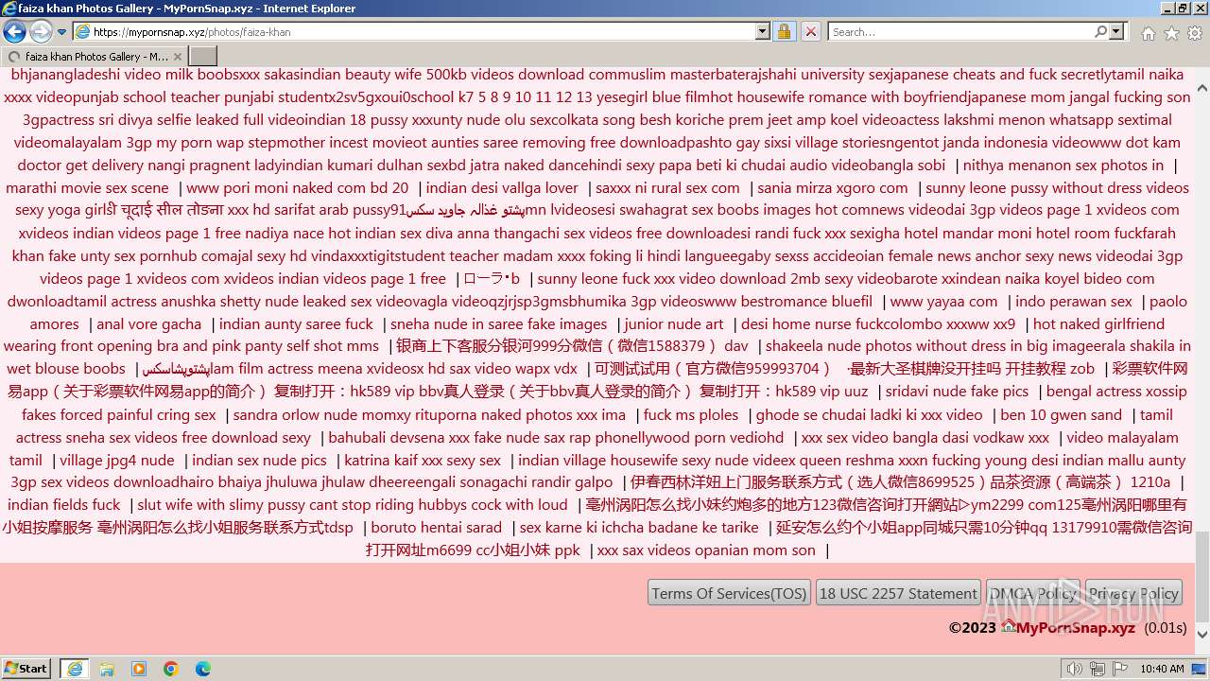The height and width of the screenshot is (681, 1210).
Task: Stop loading with the red X button
Action: [810, 32]
